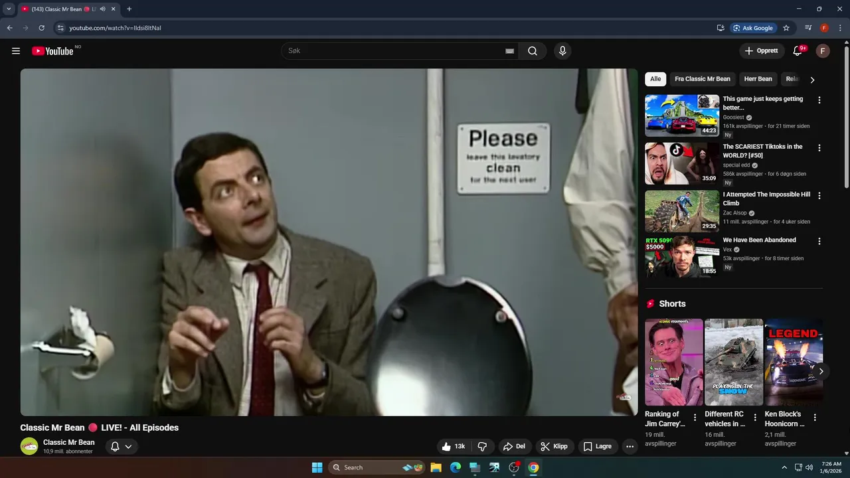
Task: Click the Ask Google lens button
Action: click(753, 28)
